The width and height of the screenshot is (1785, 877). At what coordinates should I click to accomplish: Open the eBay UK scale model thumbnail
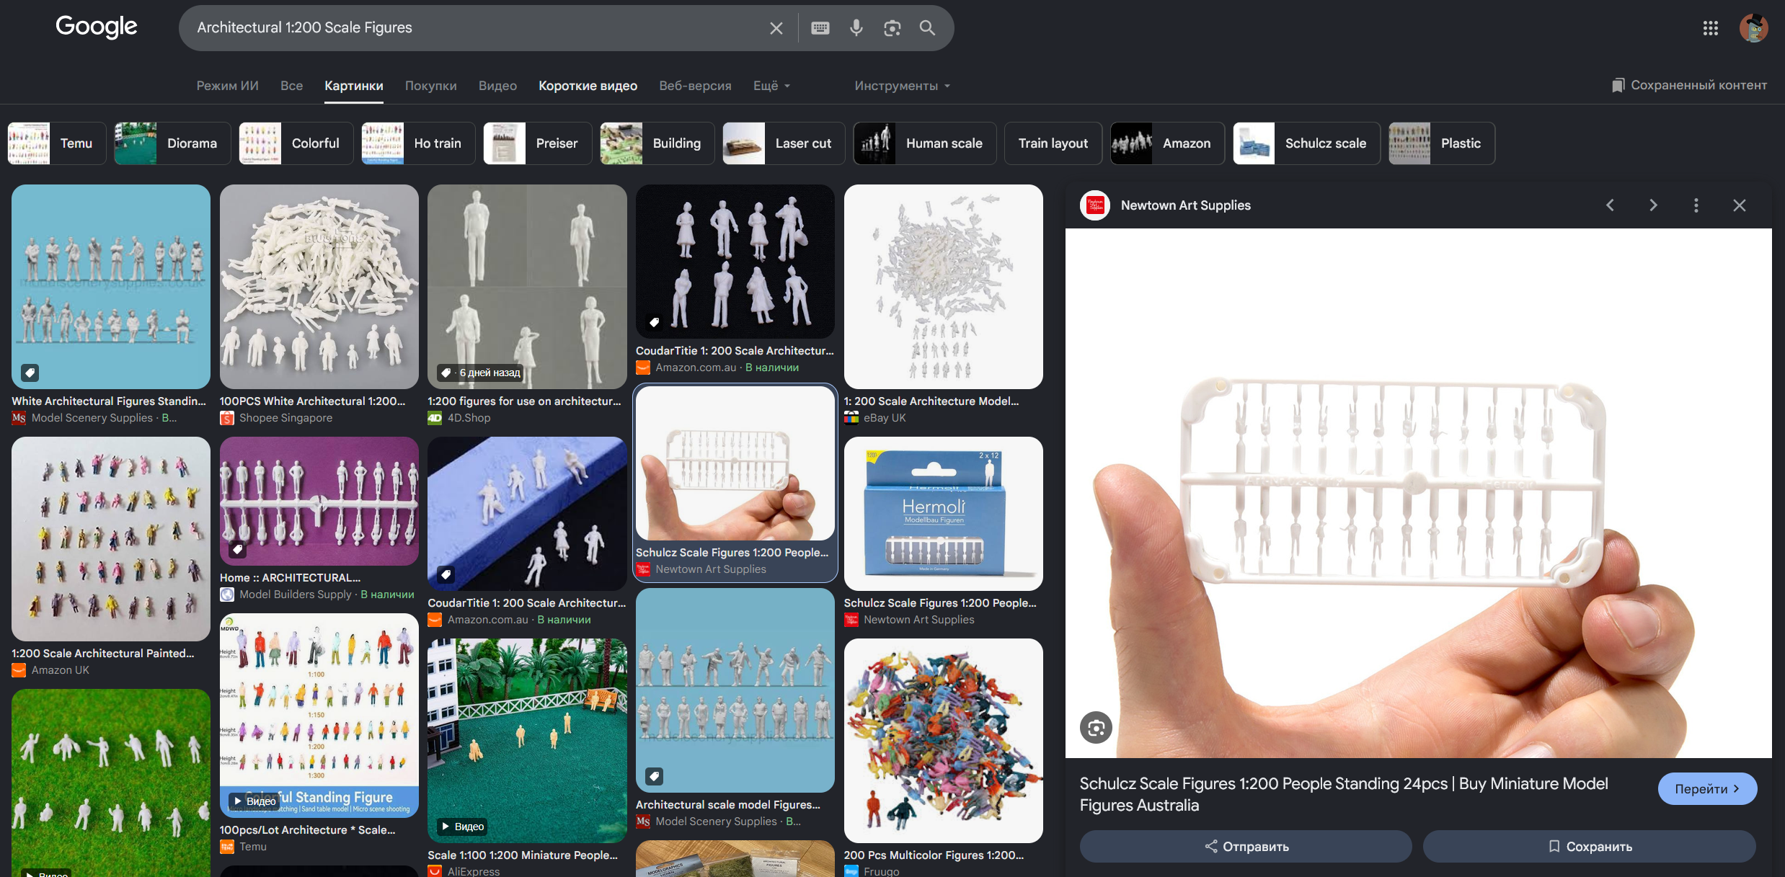944,287
